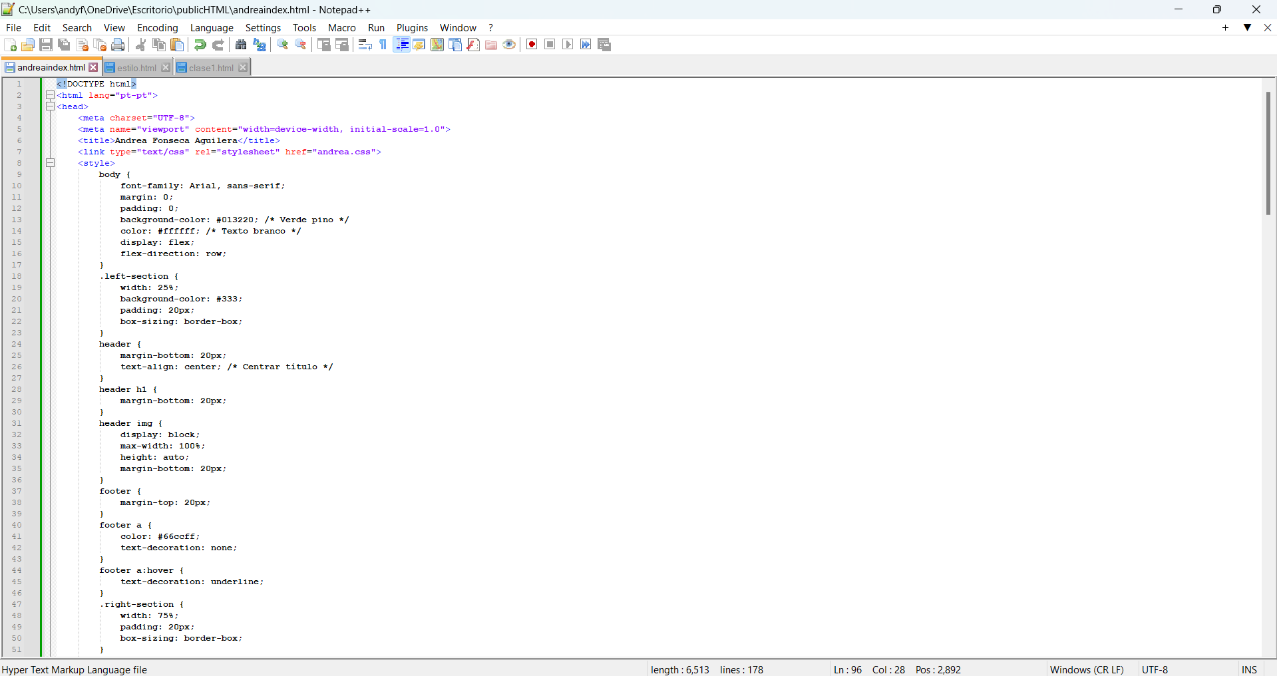Close the estilo.html tab
This screenshot has width=1277, height=676.
tap(166, 68)
